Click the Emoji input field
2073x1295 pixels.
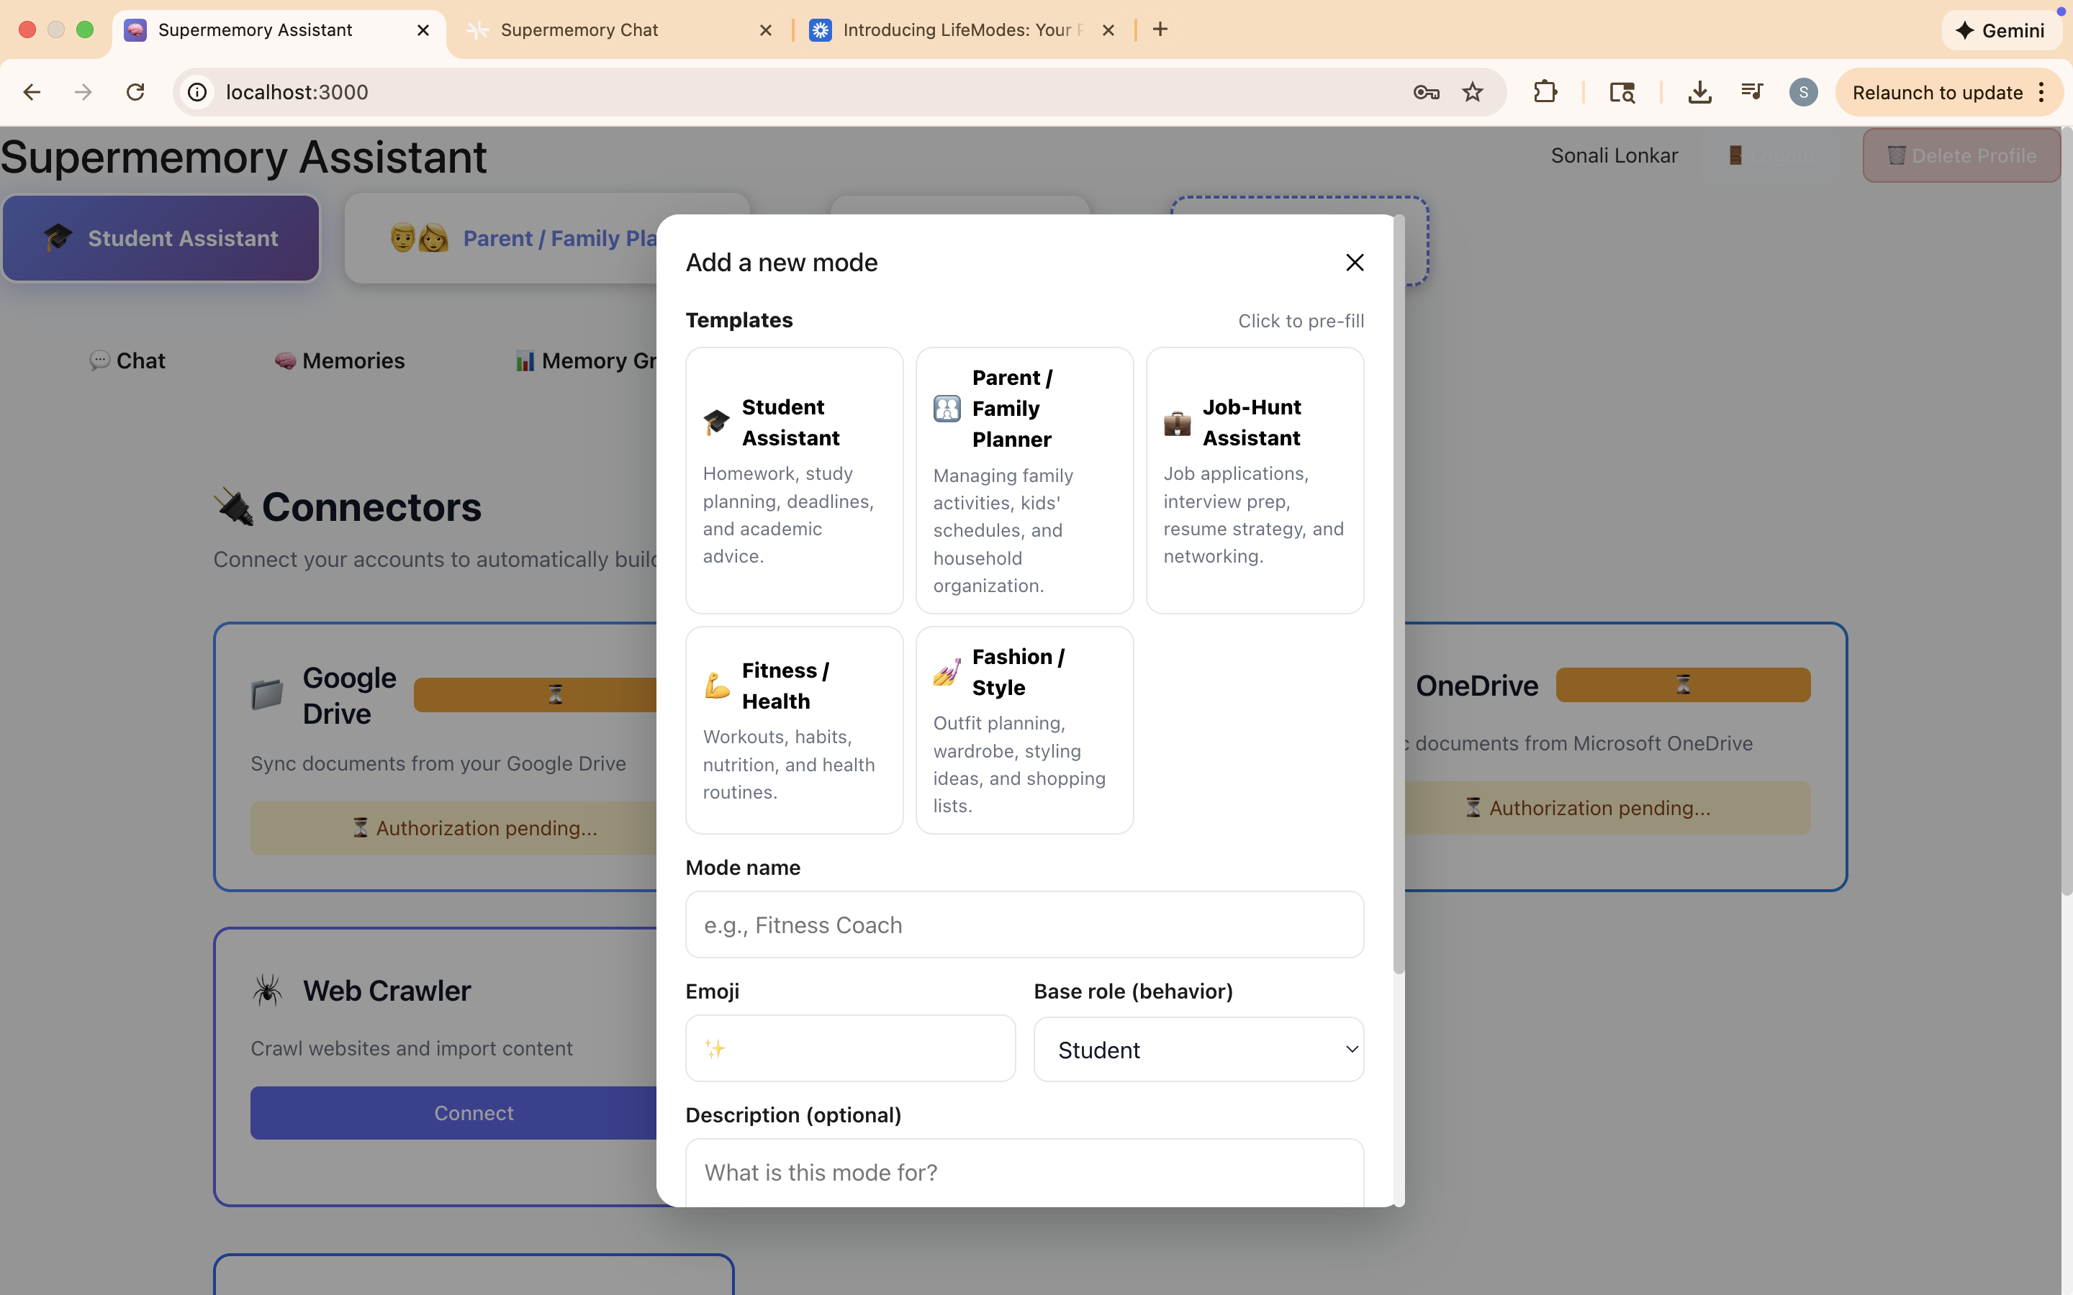(x=850, y=1048)
